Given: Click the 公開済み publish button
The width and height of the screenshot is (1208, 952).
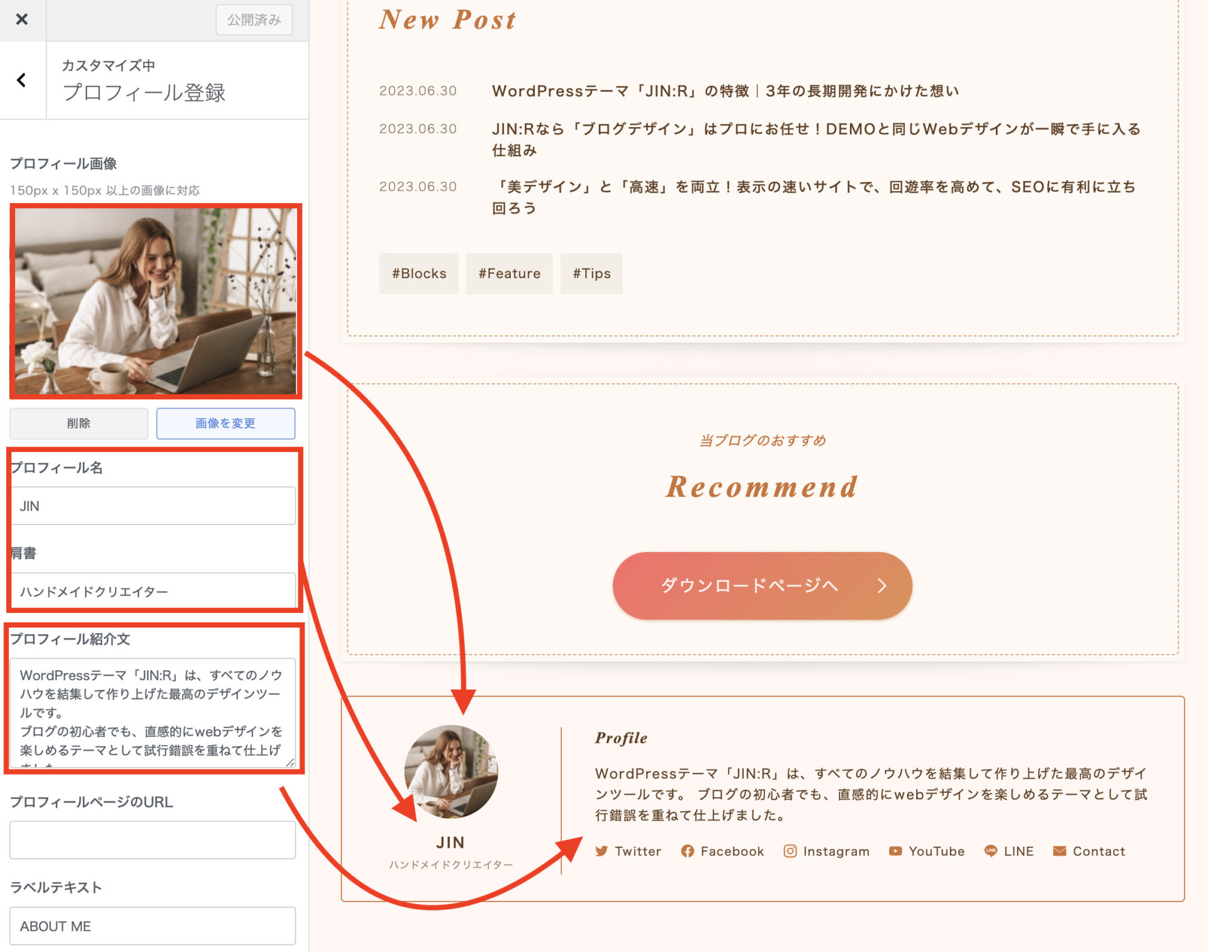Looking at the screenshot, I should coord(254,19).
